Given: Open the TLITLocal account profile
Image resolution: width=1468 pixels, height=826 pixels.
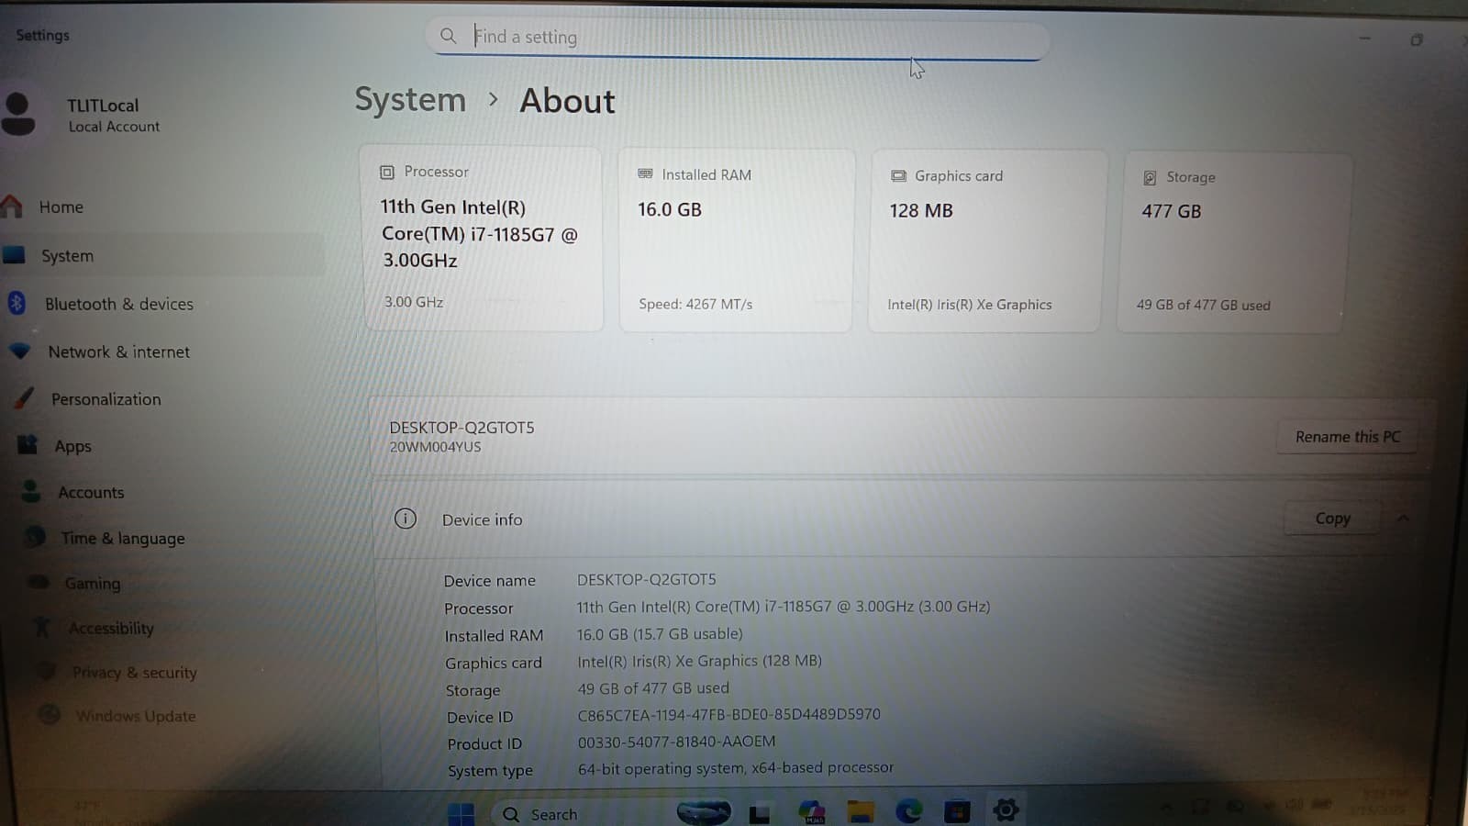Looking at the screenshot, I should pyautogui.click(x=103, y=115).
